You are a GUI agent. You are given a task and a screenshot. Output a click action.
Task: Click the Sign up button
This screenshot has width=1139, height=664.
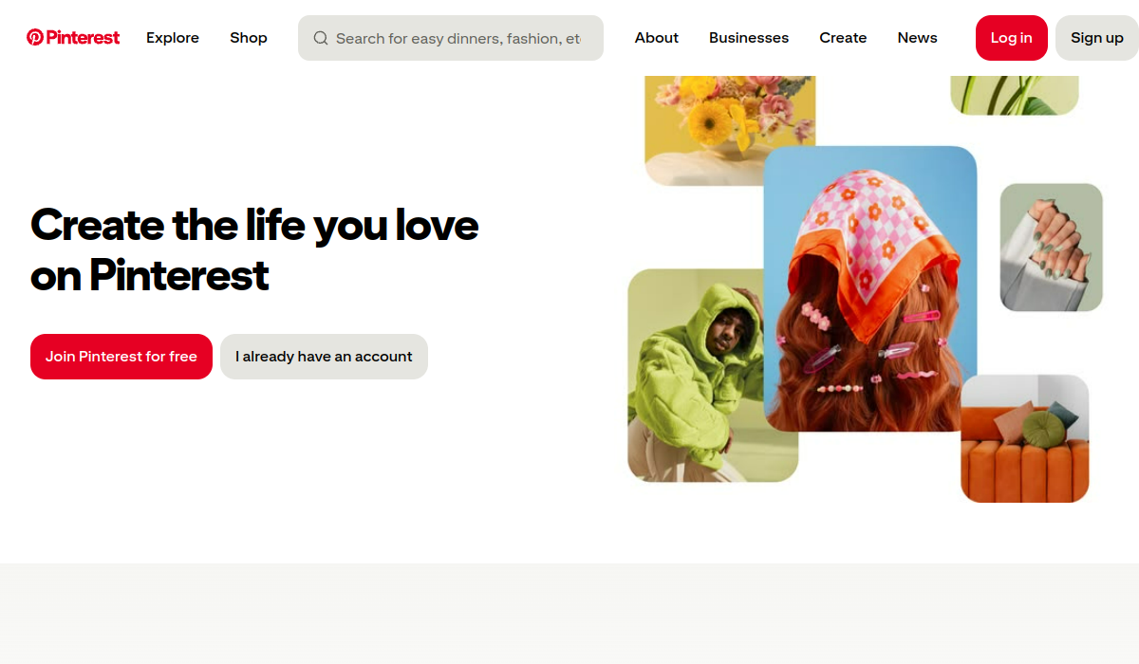(x=1097, y=38)
